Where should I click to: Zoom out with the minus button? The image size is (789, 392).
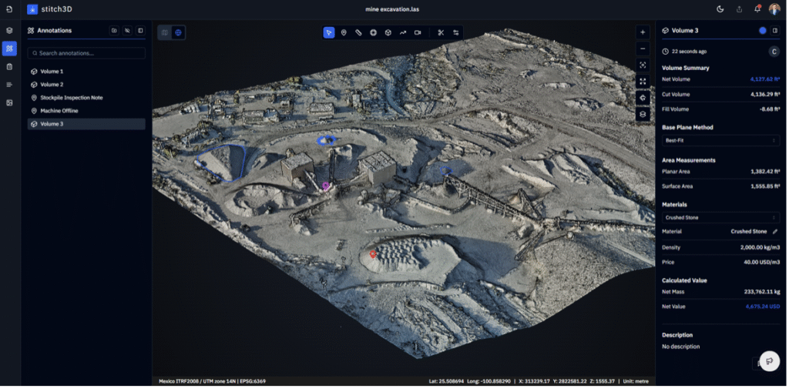click(x=643, y=49)
